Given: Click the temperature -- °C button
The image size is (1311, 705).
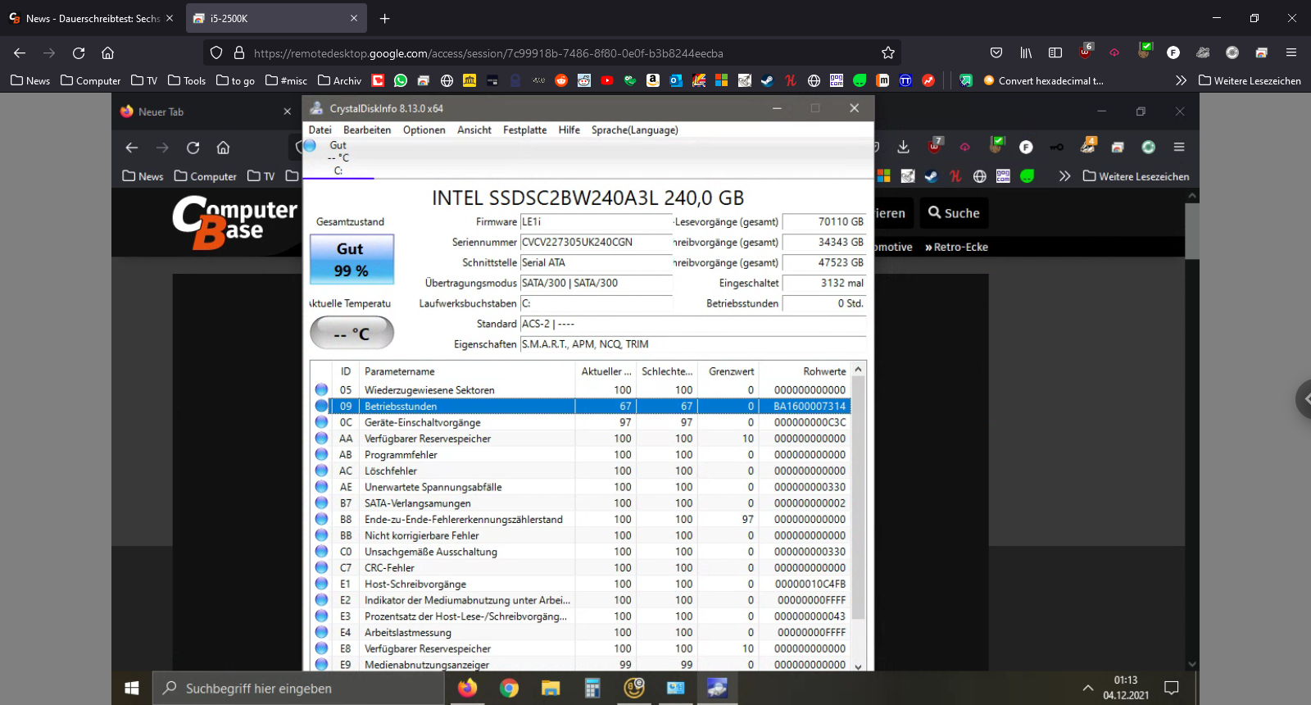Looking at the screenshot, I should point(352,333).
